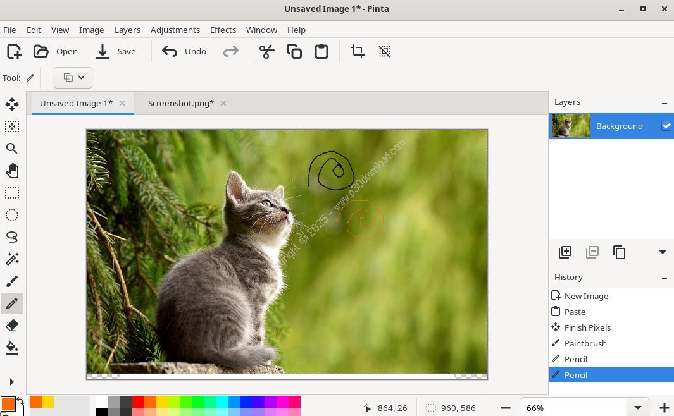The image size is (674, 416).
Task: Click the Save button
Action: pyautogui.click(x=116, y=51)
